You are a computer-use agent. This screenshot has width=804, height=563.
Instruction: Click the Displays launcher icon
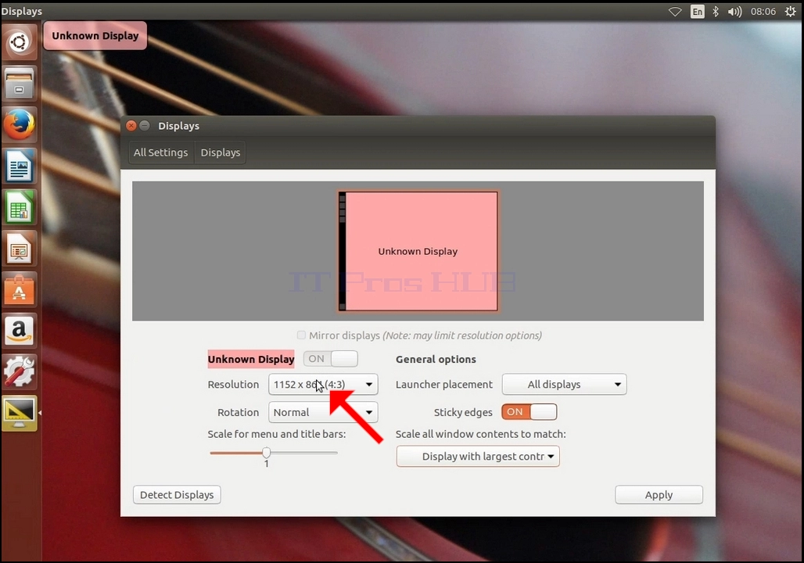[19, 414]
